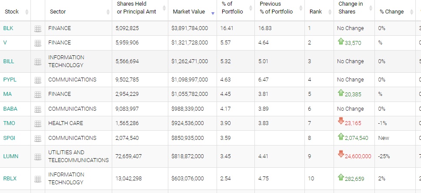Sort by the Stock column header
Image resolution: width=421 pixels, height=193 pixels.
click(12, 12)
